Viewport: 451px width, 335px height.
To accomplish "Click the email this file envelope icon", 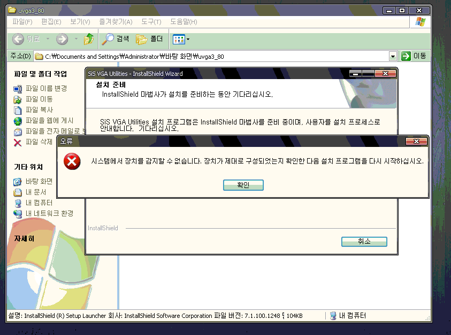I will 18,132.
